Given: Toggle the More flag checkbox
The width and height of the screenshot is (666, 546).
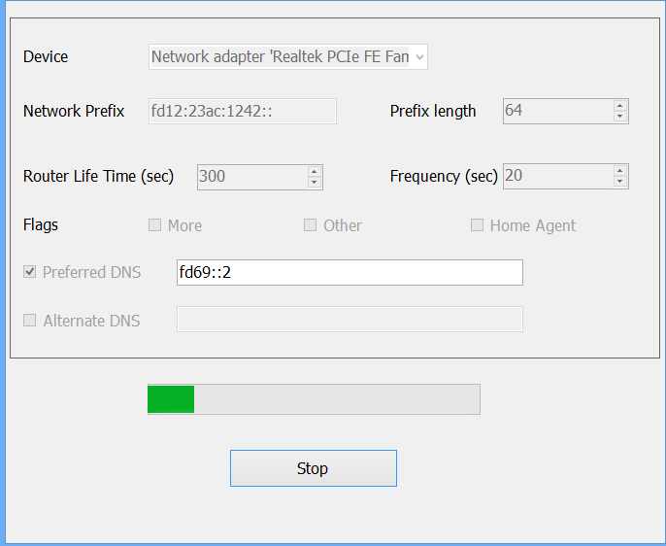Looking at the screenshot, I should click(x=154, y=225).
